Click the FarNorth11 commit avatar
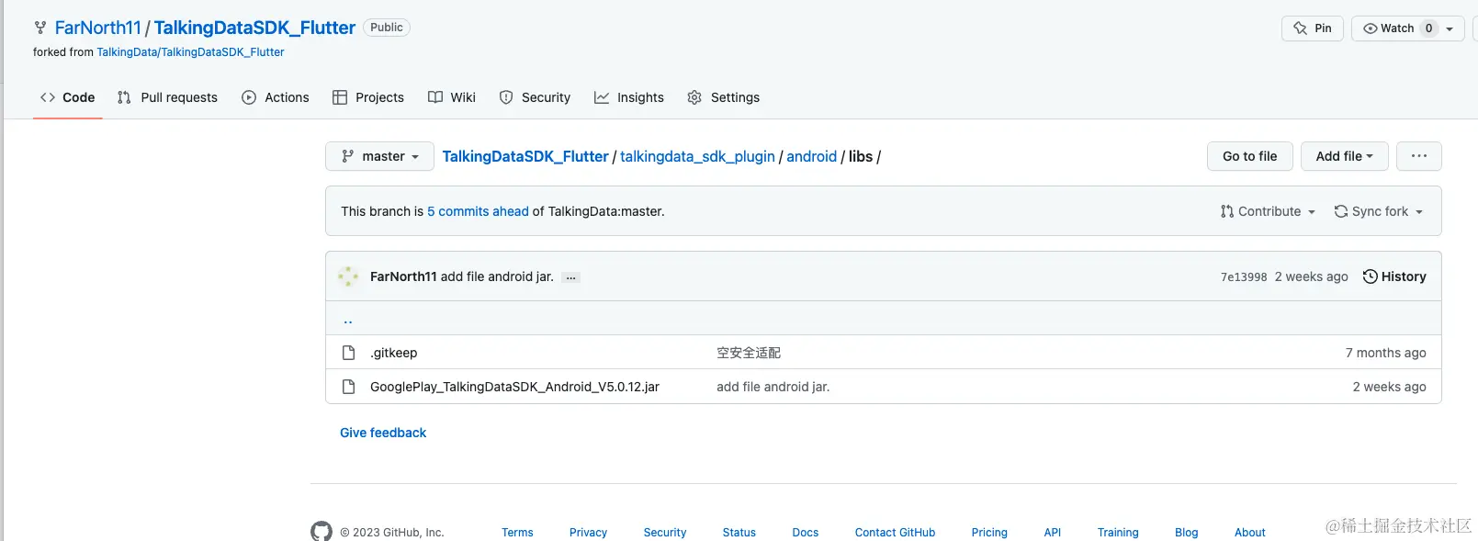1478x541 pixels. click(x=348, y=276)
